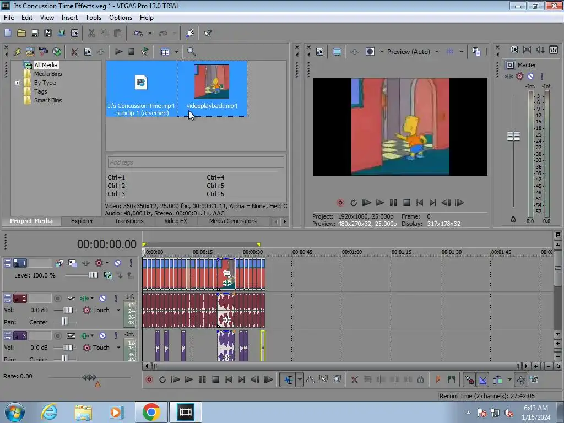Click Play button in timeline transport
The image size is (564, 423).
[188, 379]
